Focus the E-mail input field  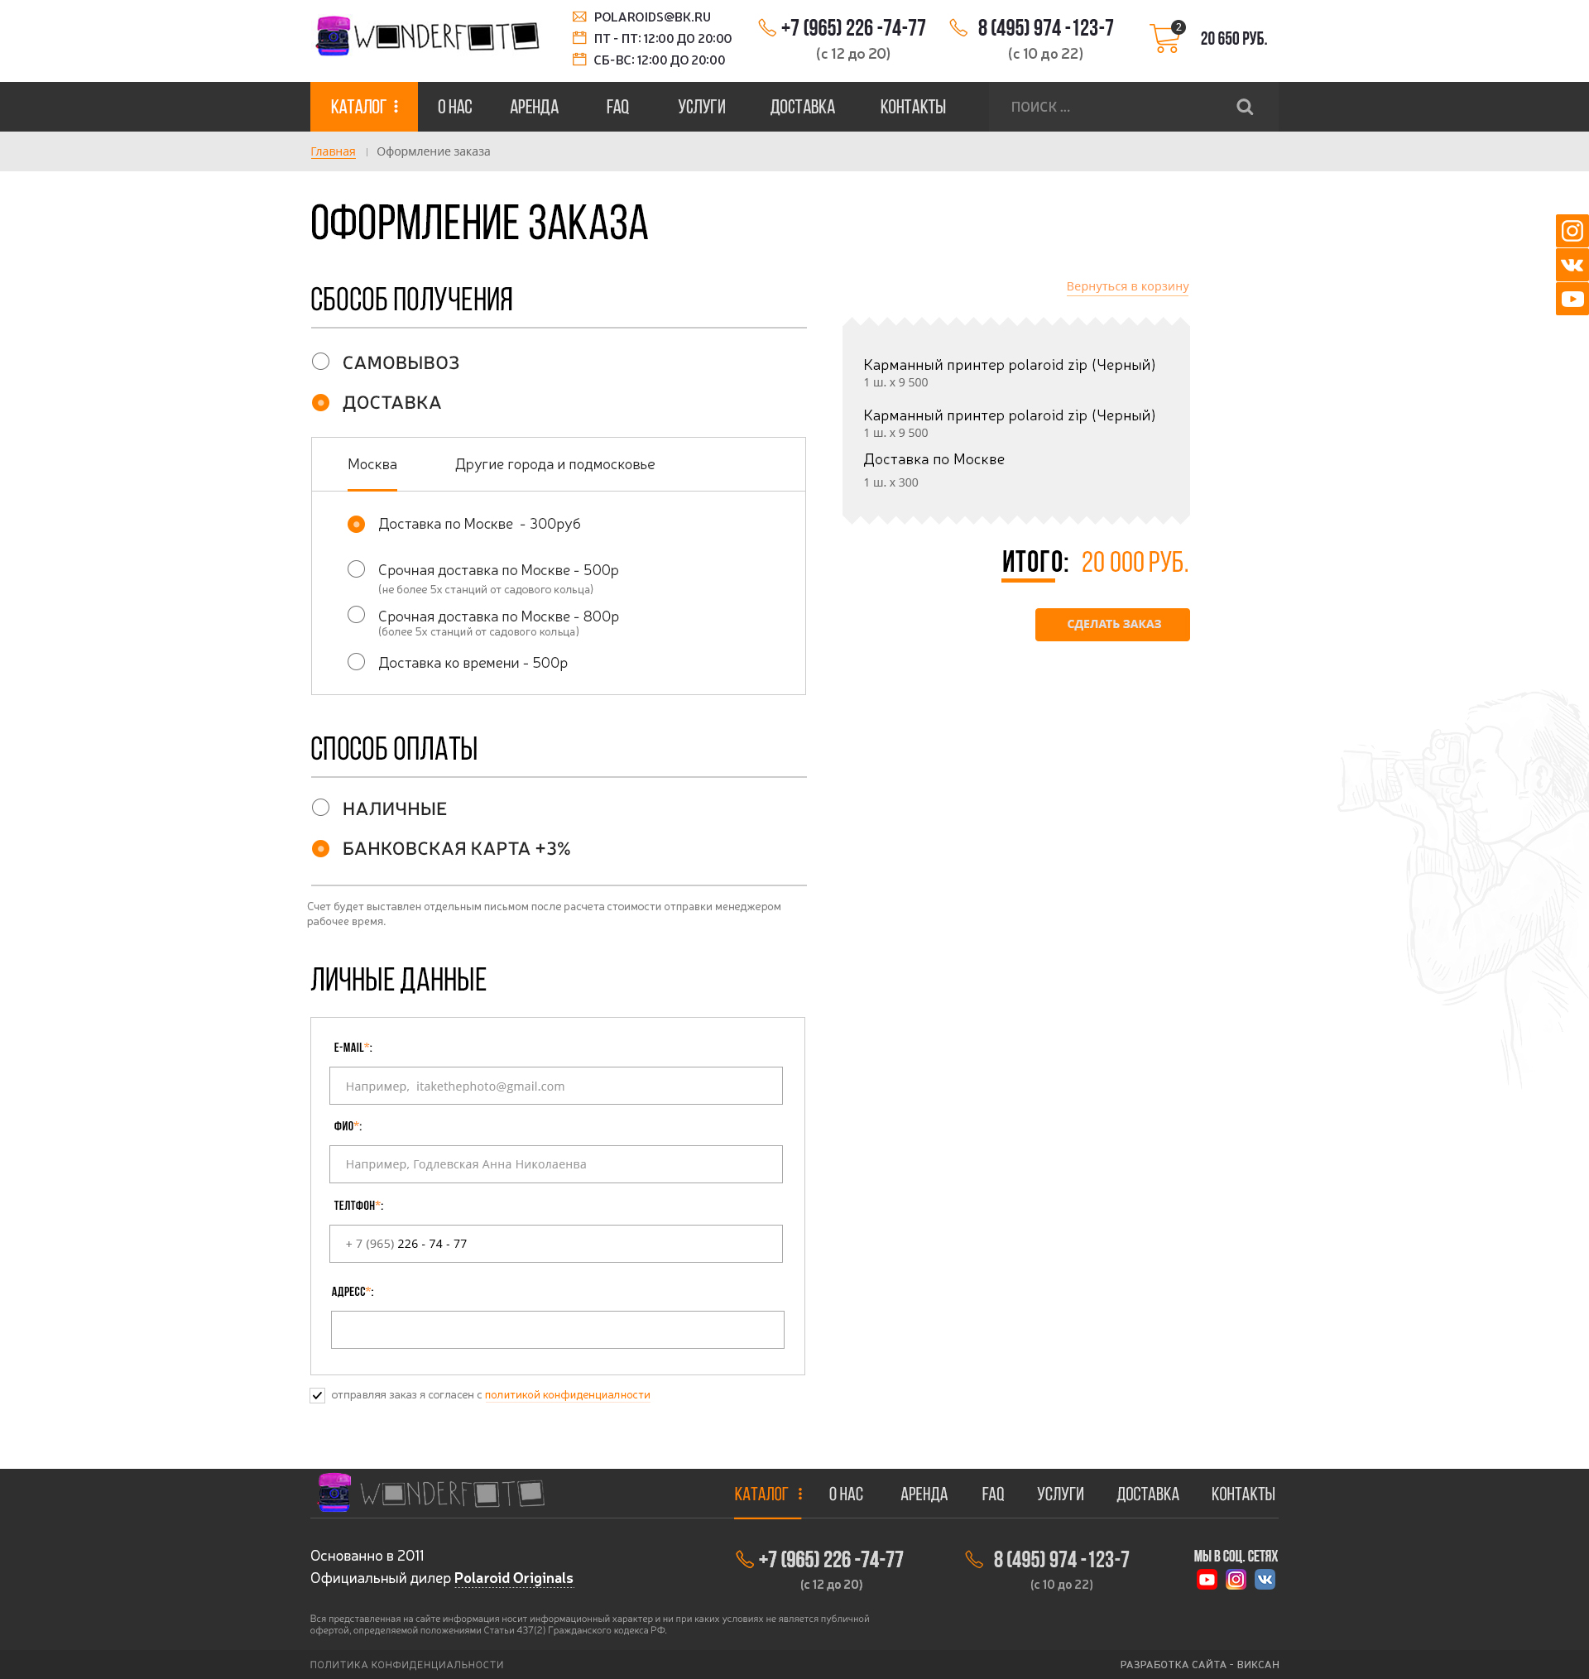coord(555,1086)
